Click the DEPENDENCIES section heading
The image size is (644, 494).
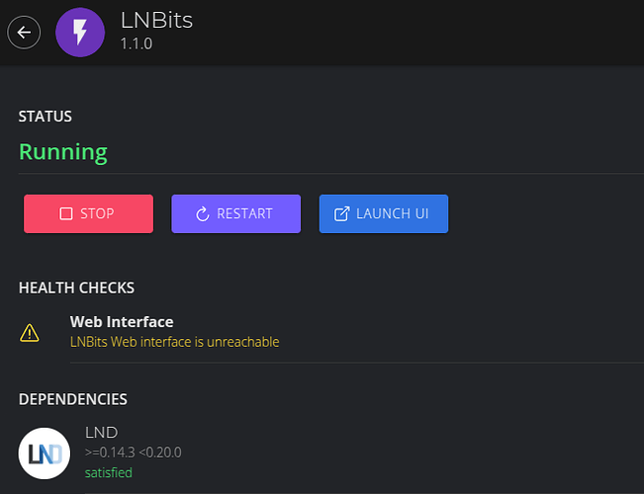tap(73, 399)
